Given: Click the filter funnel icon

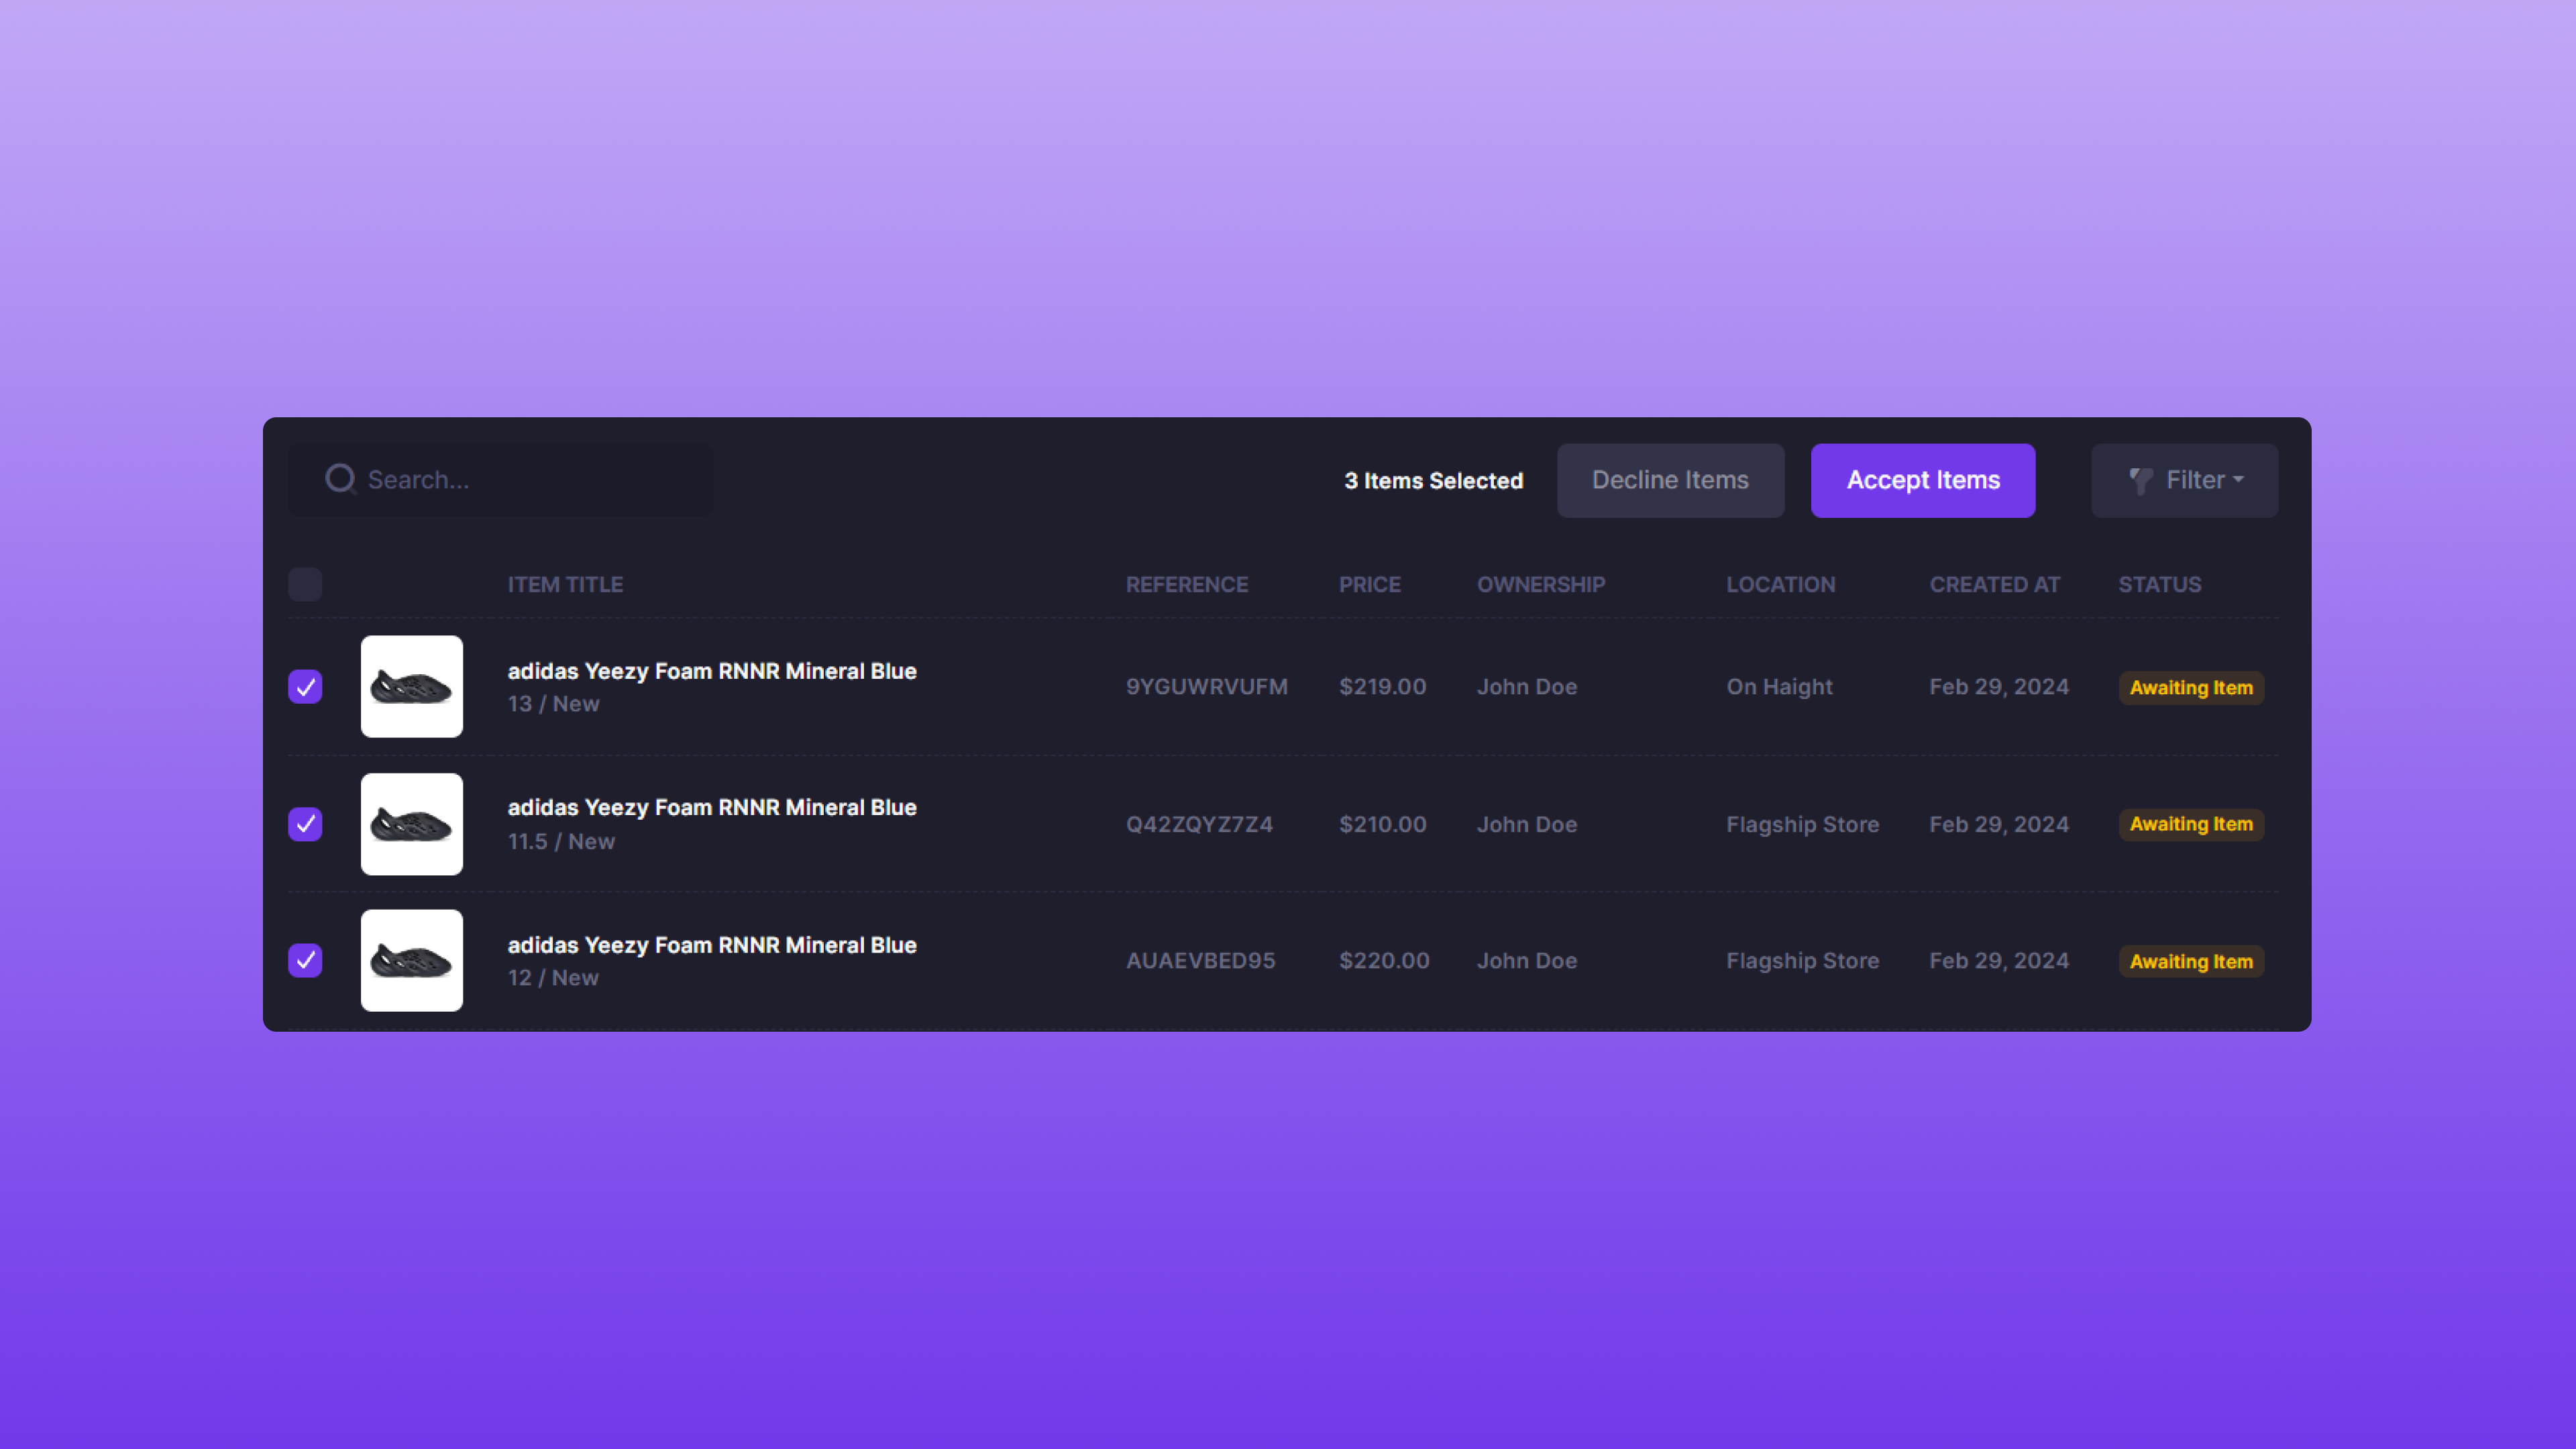Looking at the screenshot, I should pos(2140,481).
